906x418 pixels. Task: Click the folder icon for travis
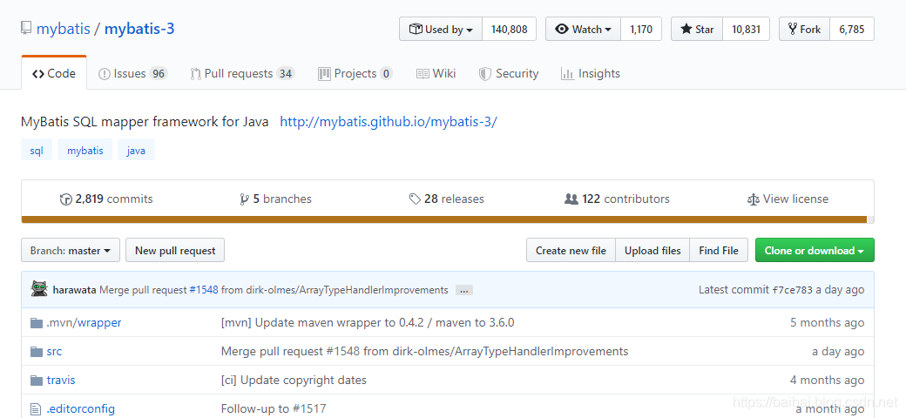click(37, 381)
